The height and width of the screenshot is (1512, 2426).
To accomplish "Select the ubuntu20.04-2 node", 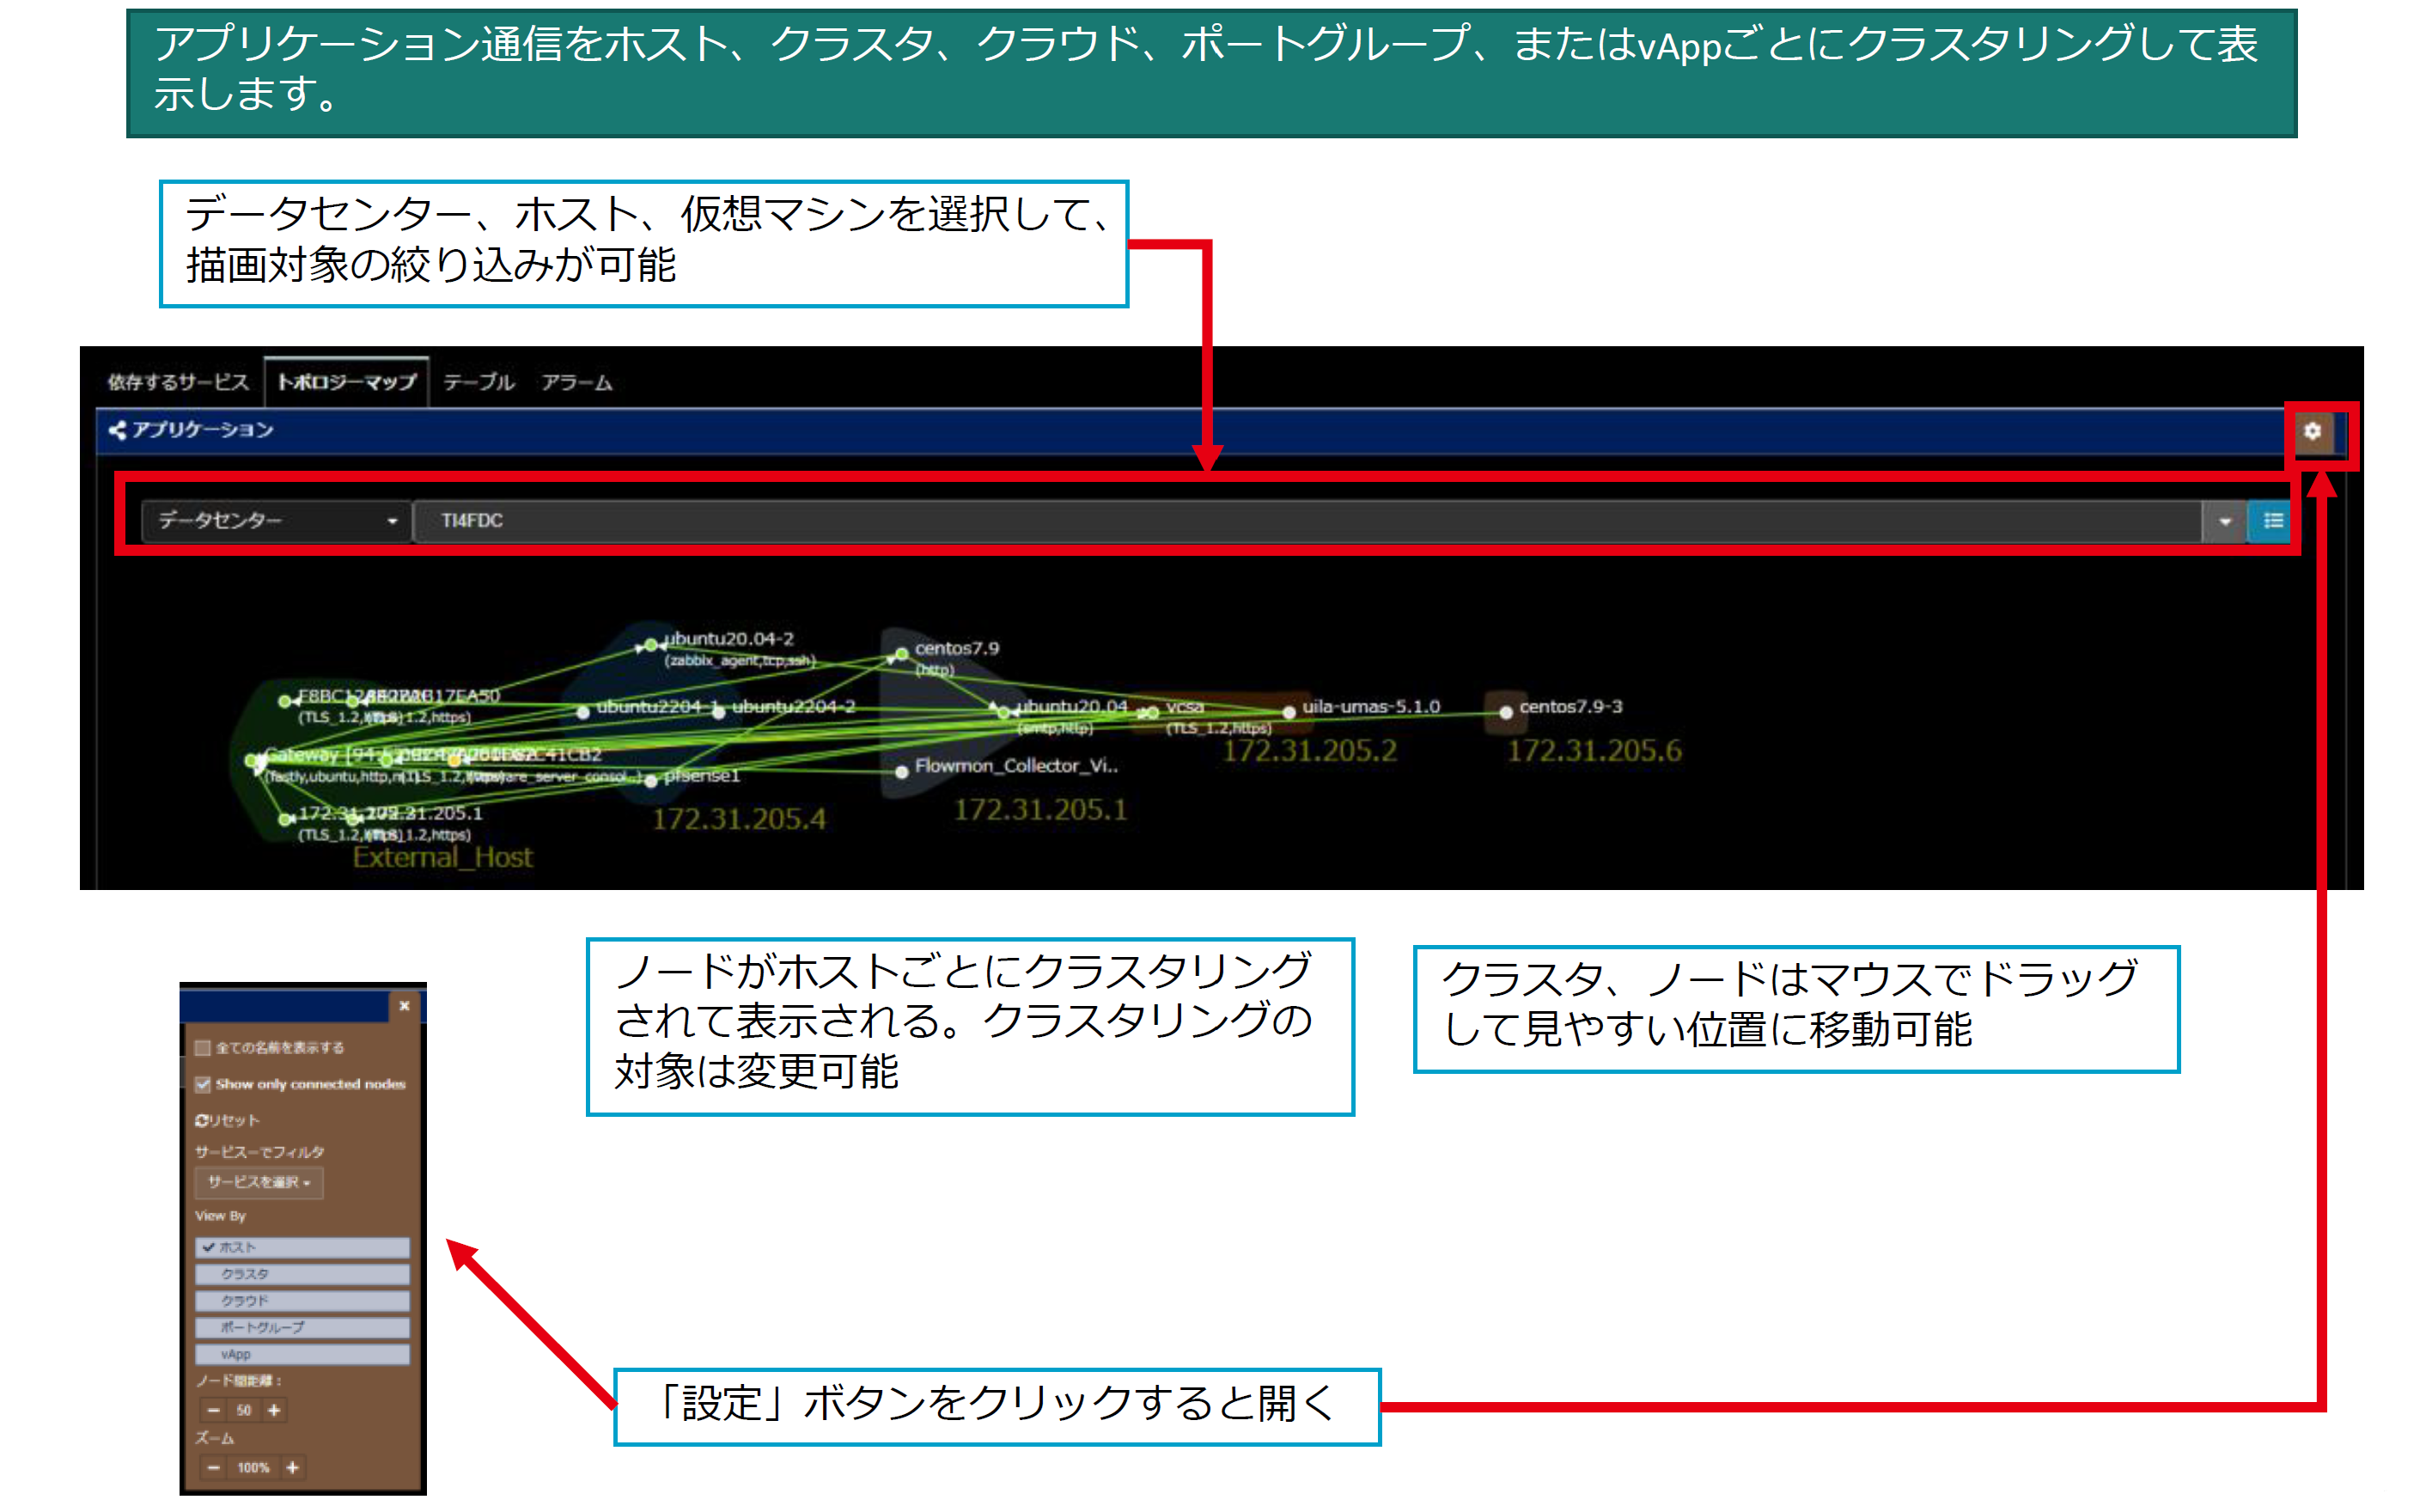I will (651, 644).
